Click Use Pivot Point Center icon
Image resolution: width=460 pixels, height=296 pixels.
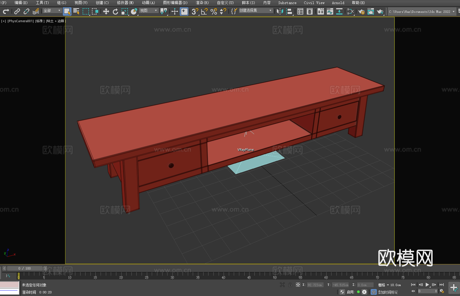(164, 11)
